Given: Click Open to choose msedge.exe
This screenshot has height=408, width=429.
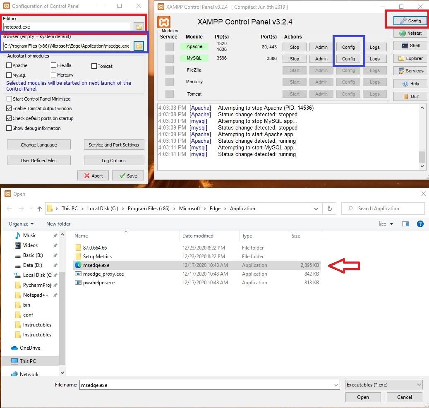Looking at the screenshot, I should [x=363, y=397].
